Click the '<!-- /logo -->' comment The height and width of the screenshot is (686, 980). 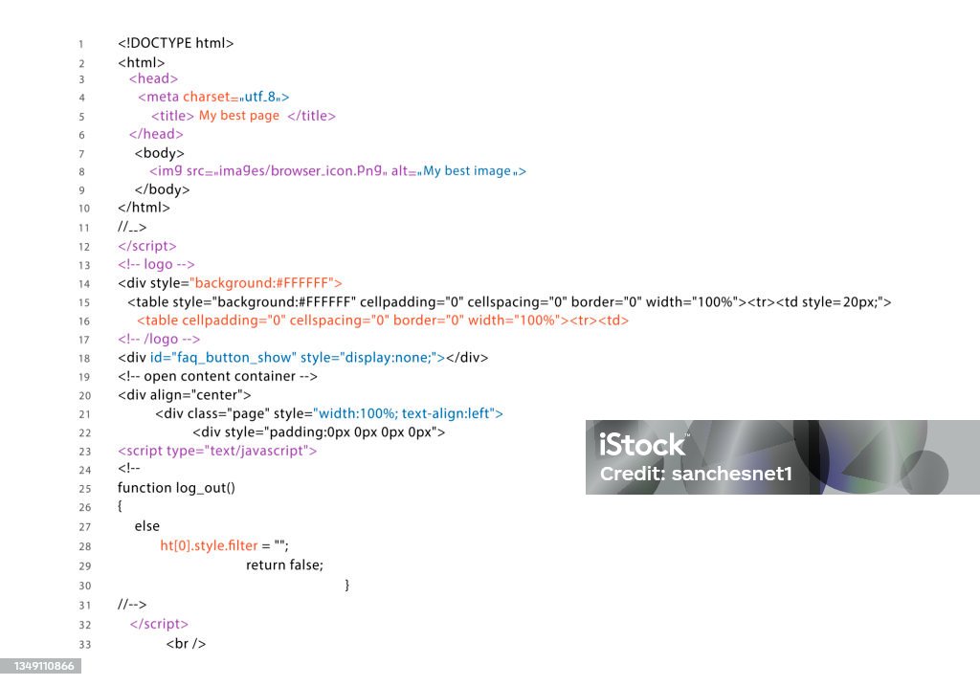(159, 339)
